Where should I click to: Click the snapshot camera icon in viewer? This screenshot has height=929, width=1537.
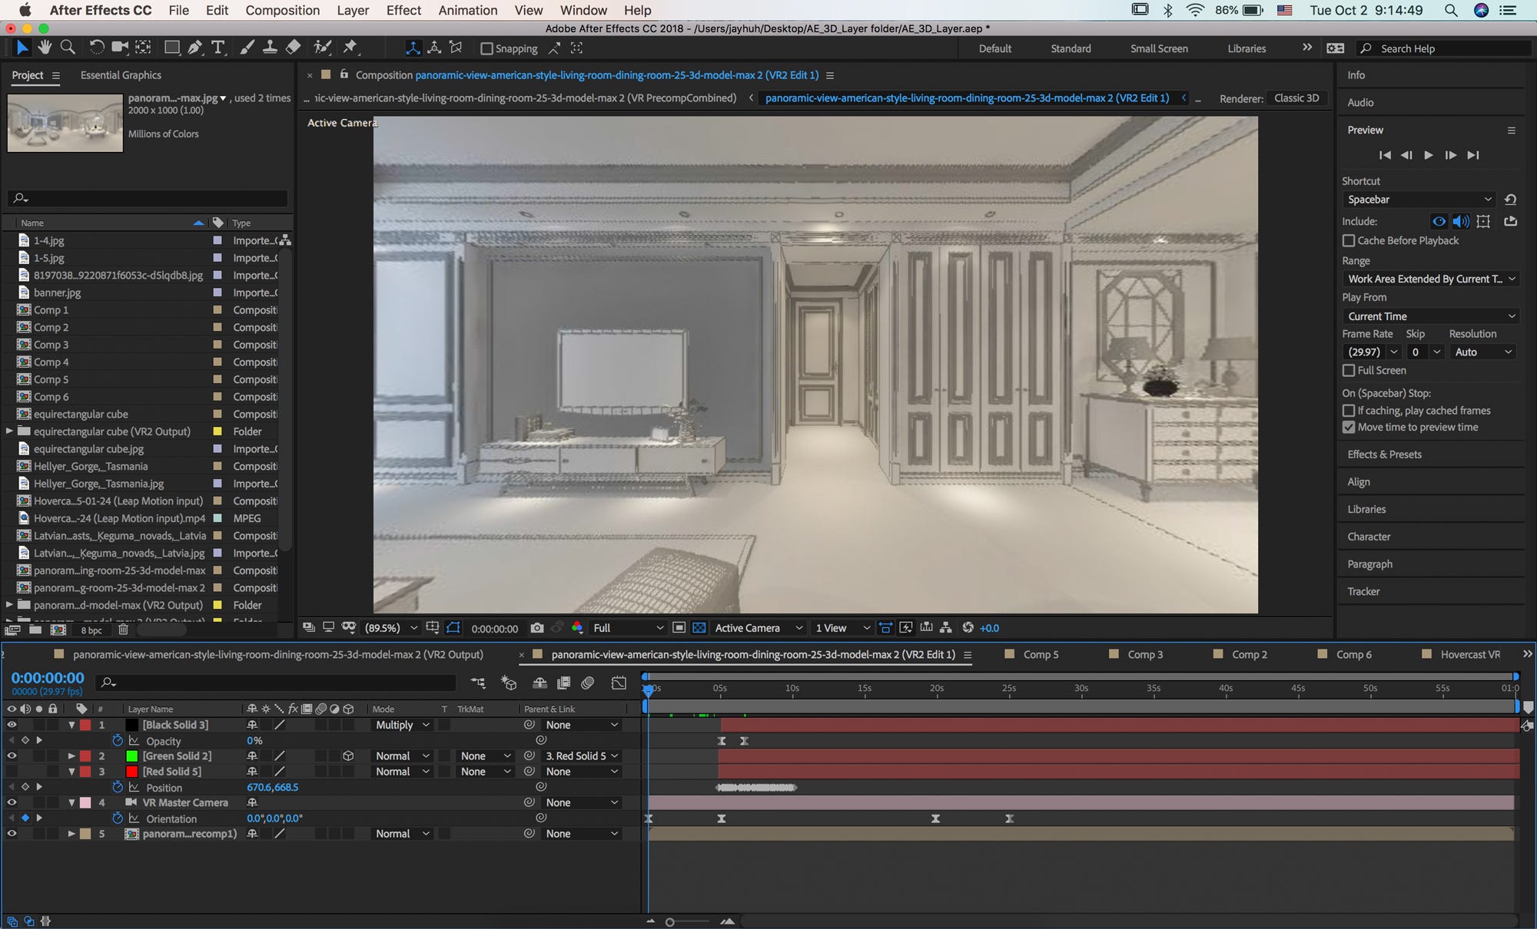(x=537, y=628)
